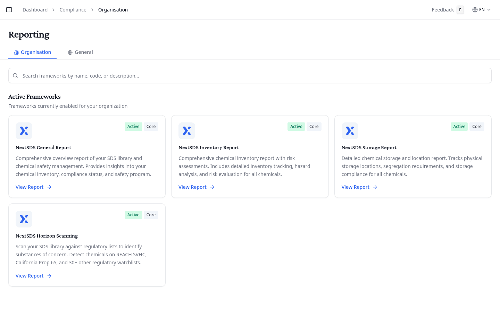Click the globe icon beside EN
The image size is (500, 313).
[x=475, y=9]
